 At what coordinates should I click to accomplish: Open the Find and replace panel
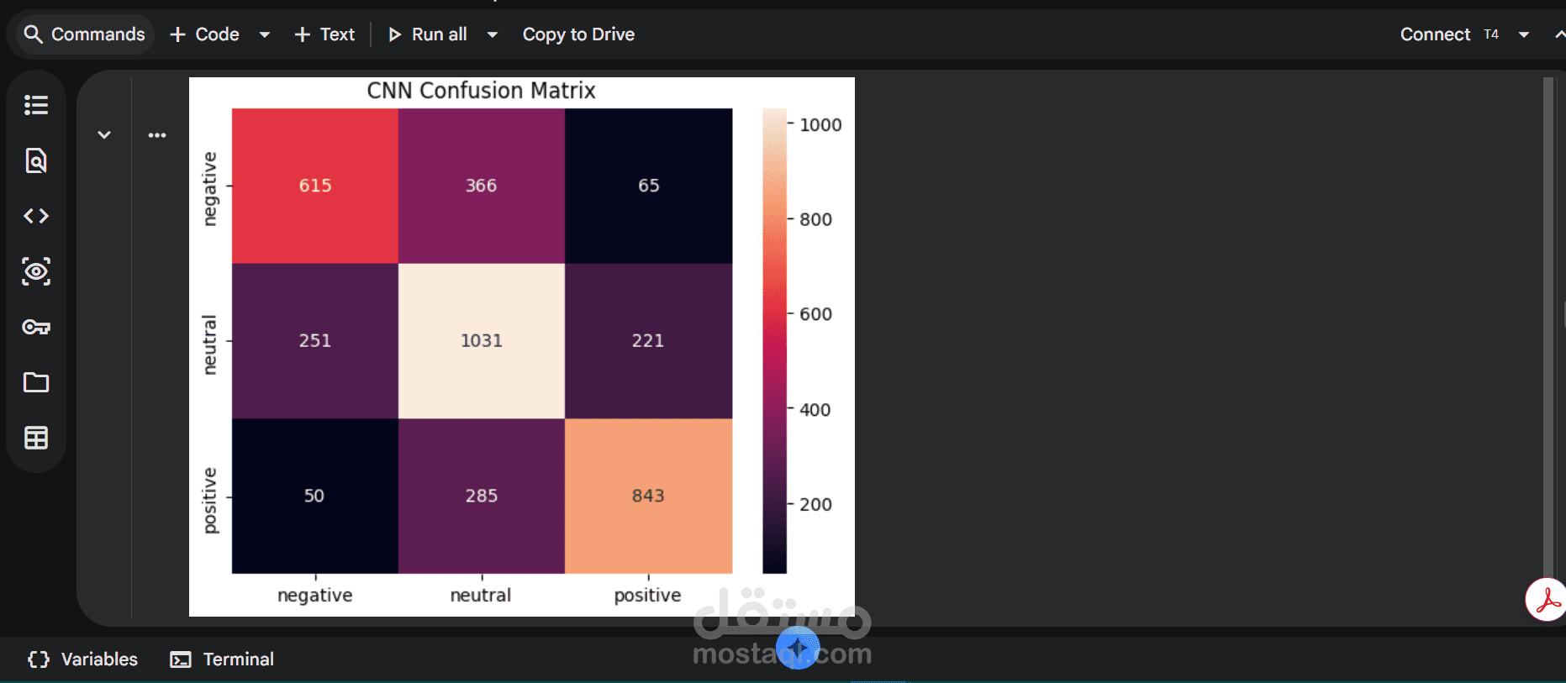(36, 160)
